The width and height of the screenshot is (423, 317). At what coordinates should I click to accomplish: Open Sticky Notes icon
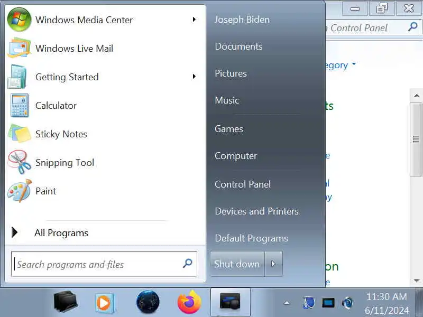[x=20, y=134]
